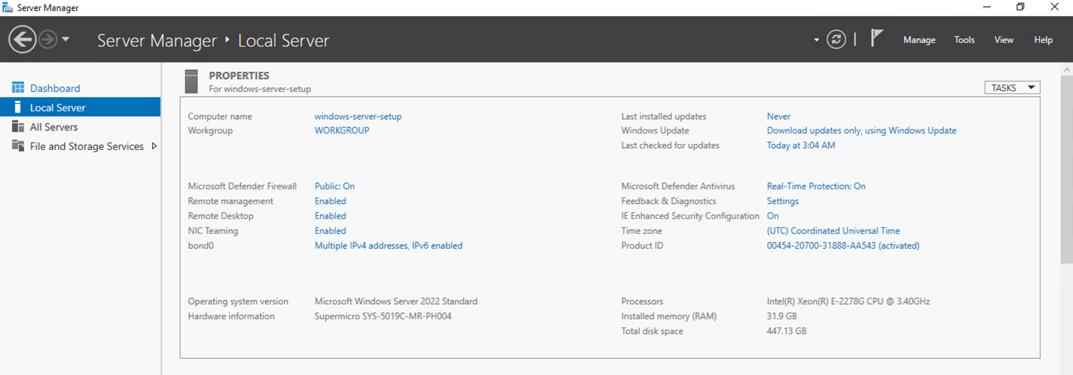
Task: Go back with the back arrow button
Action: coord(22,40)
